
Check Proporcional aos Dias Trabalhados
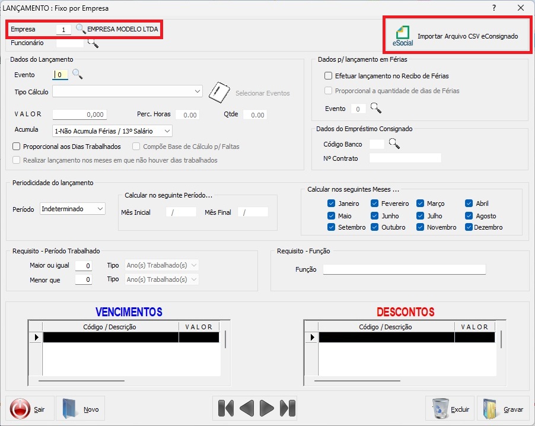coord(17,146)
